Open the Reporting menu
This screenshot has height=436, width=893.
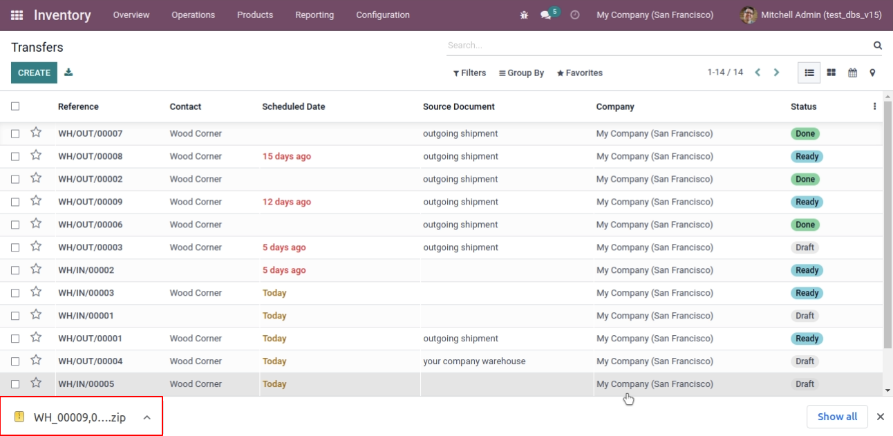[x=314, y=15]
